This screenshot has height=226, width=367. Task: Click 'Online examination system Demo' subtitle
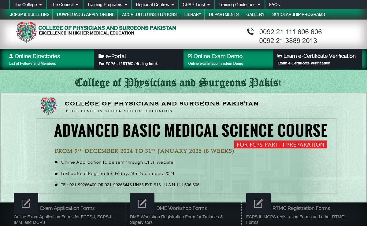[216, 64]
